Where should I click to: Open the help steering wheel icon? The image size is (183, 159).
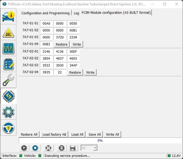[x=8, y=128]
